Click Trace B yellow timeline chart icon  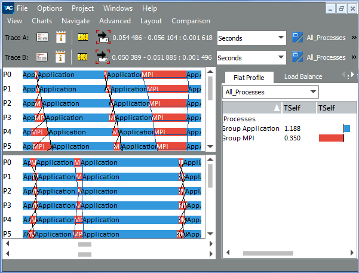tap(82, 57)
